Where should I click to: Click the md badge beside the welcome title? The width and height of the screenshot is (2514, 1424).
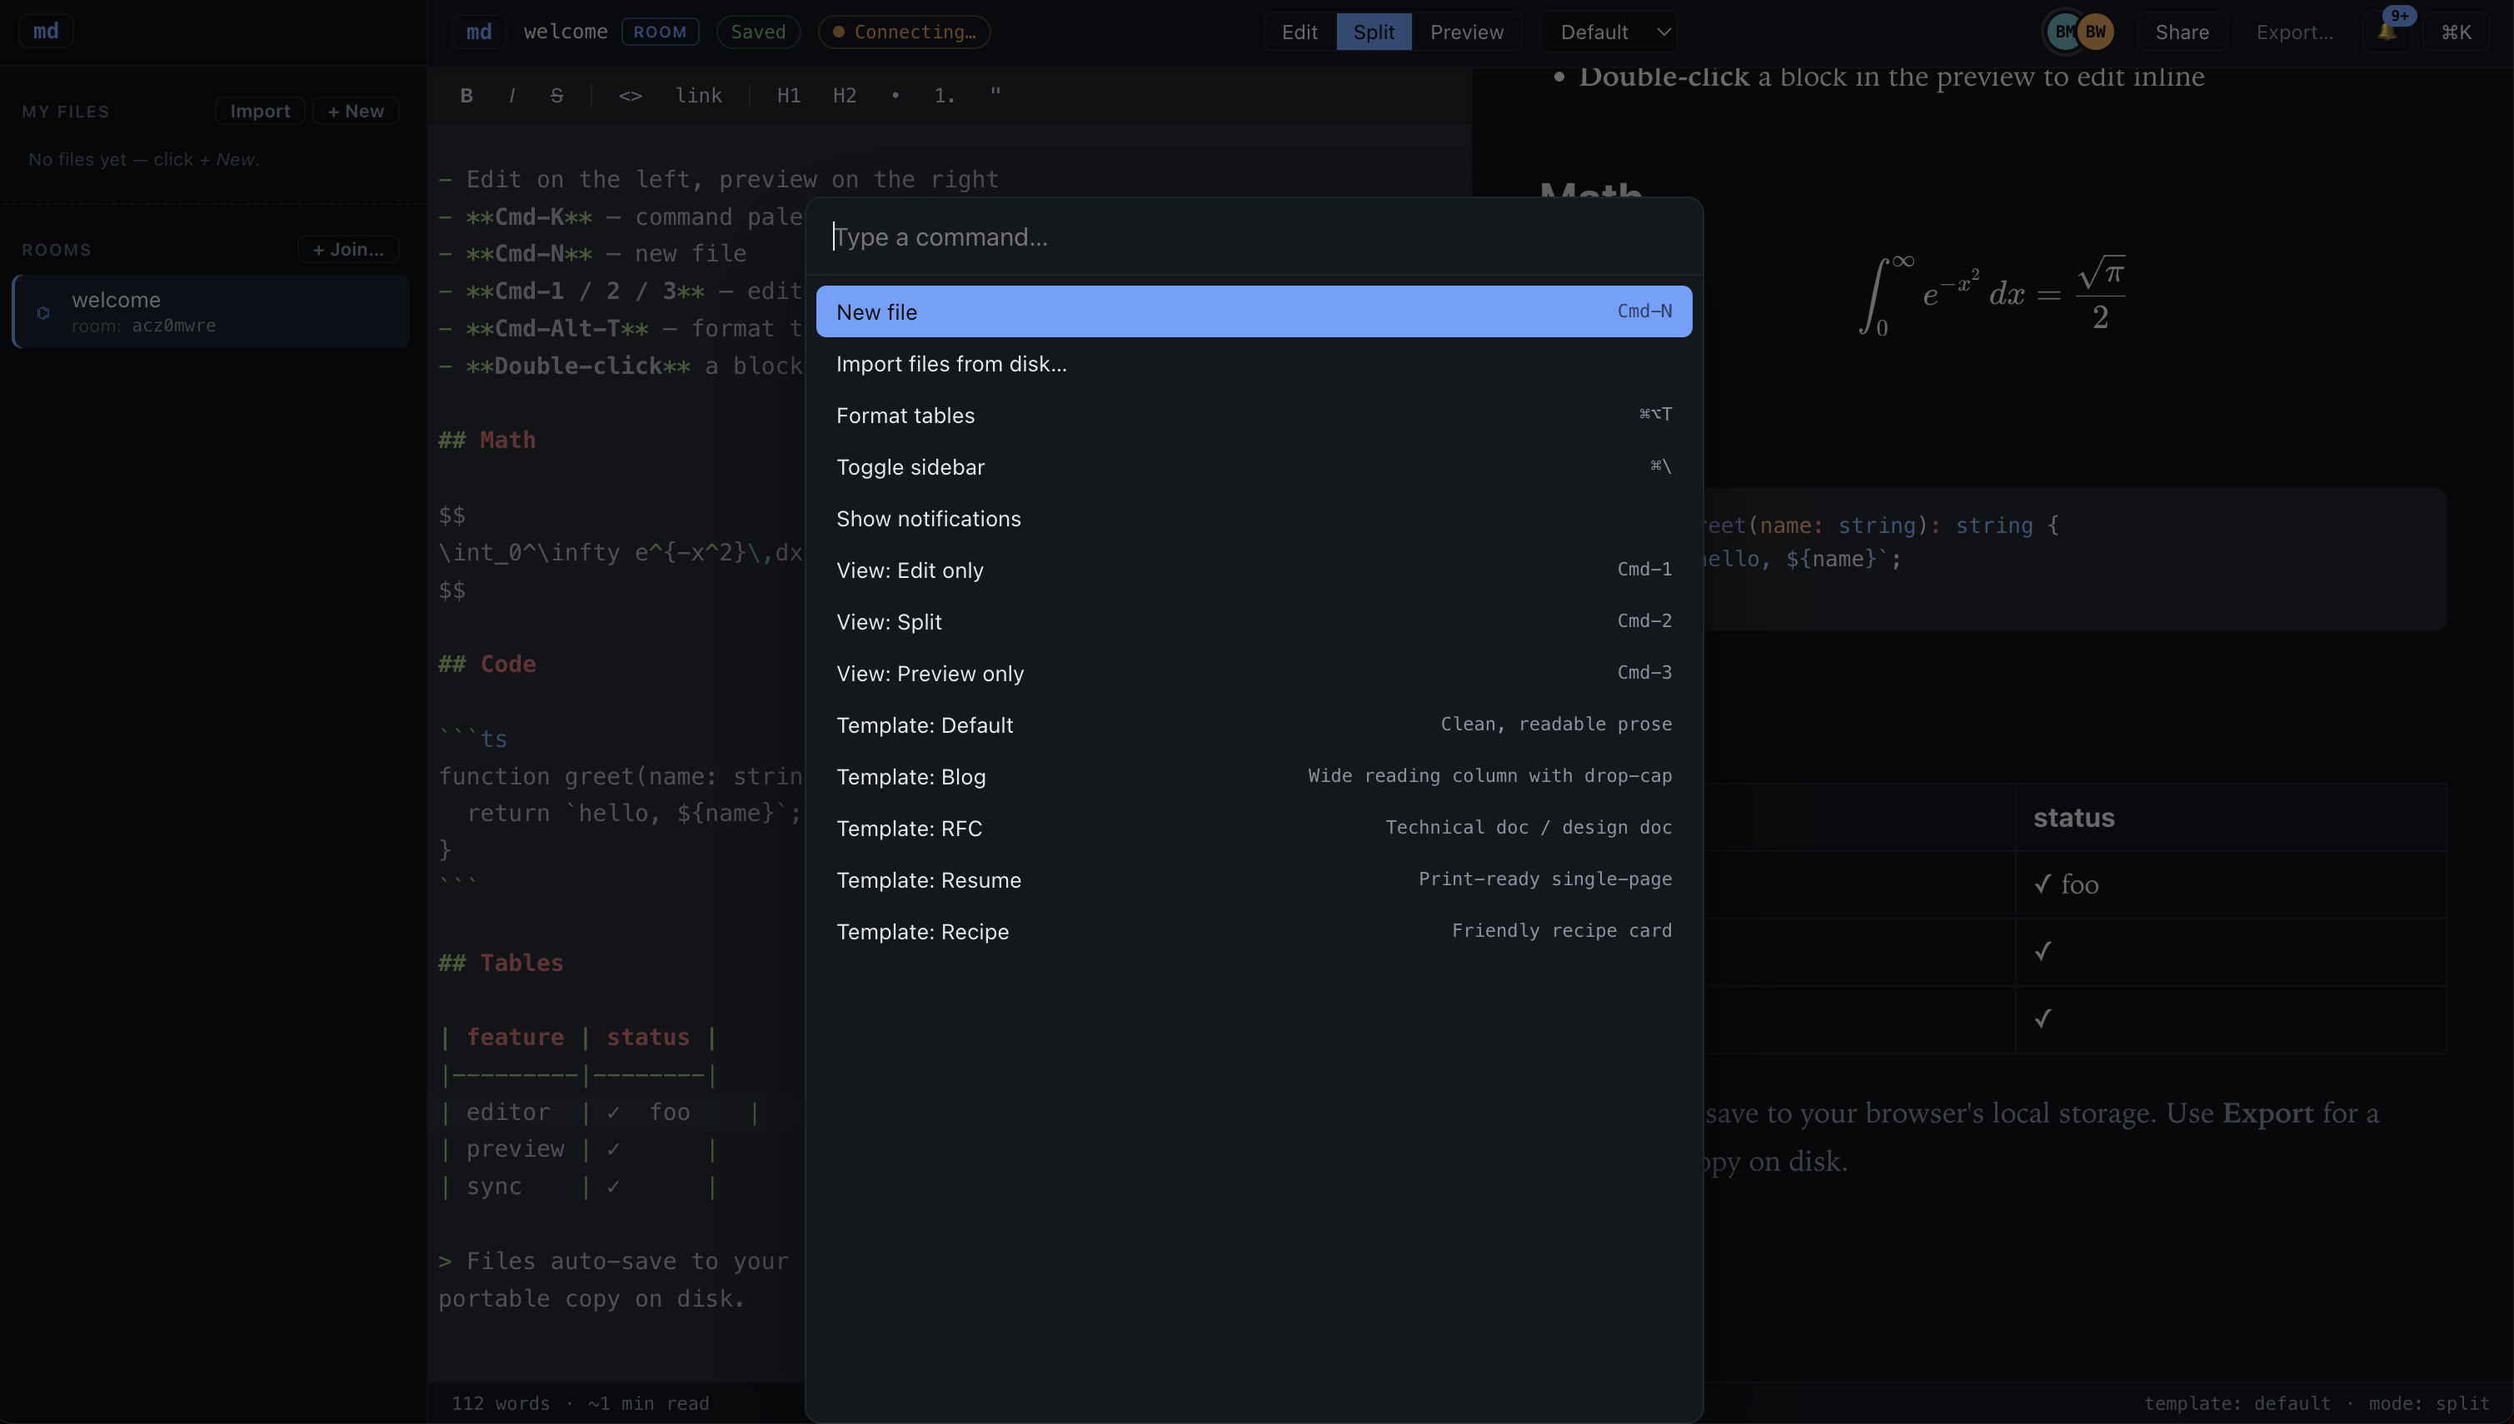pyautogui.click(x=478, y=32)
